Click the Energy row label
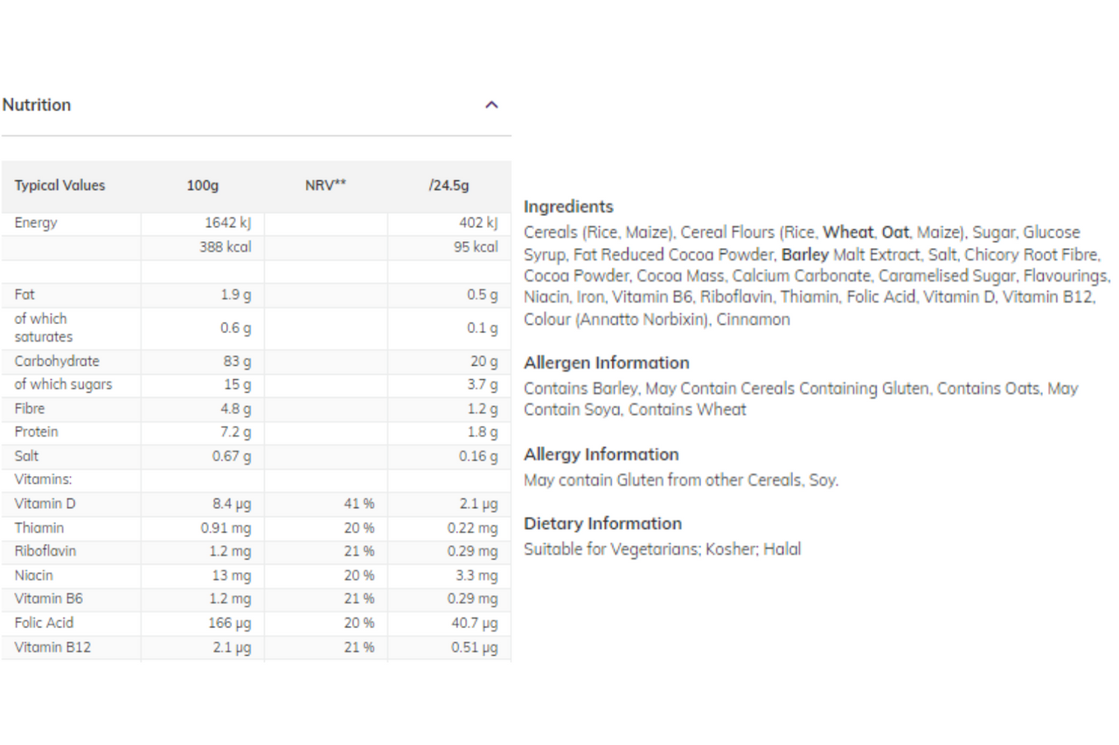1119x745 pixels. pos(36,223)
